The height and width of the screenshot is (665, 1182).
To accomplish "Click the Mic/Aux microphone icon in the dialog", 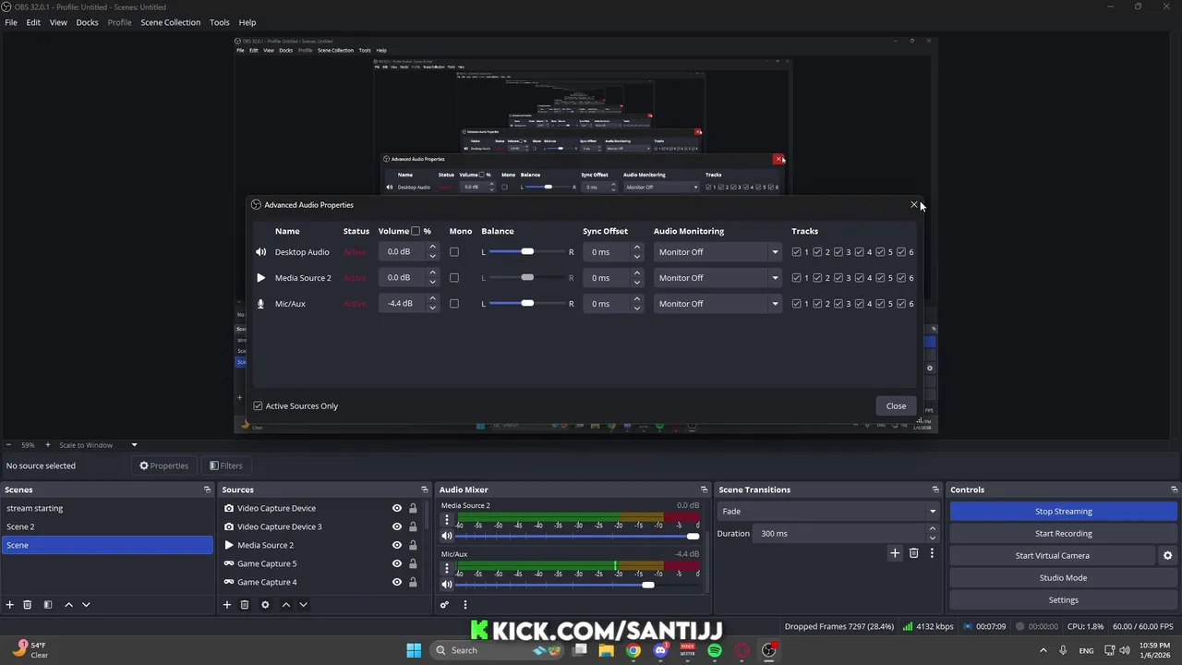I will click(260, 304).
